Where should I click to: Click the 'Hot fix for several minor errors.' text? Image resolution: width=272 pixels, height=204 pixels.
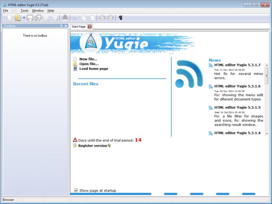[x=239, y=76]
